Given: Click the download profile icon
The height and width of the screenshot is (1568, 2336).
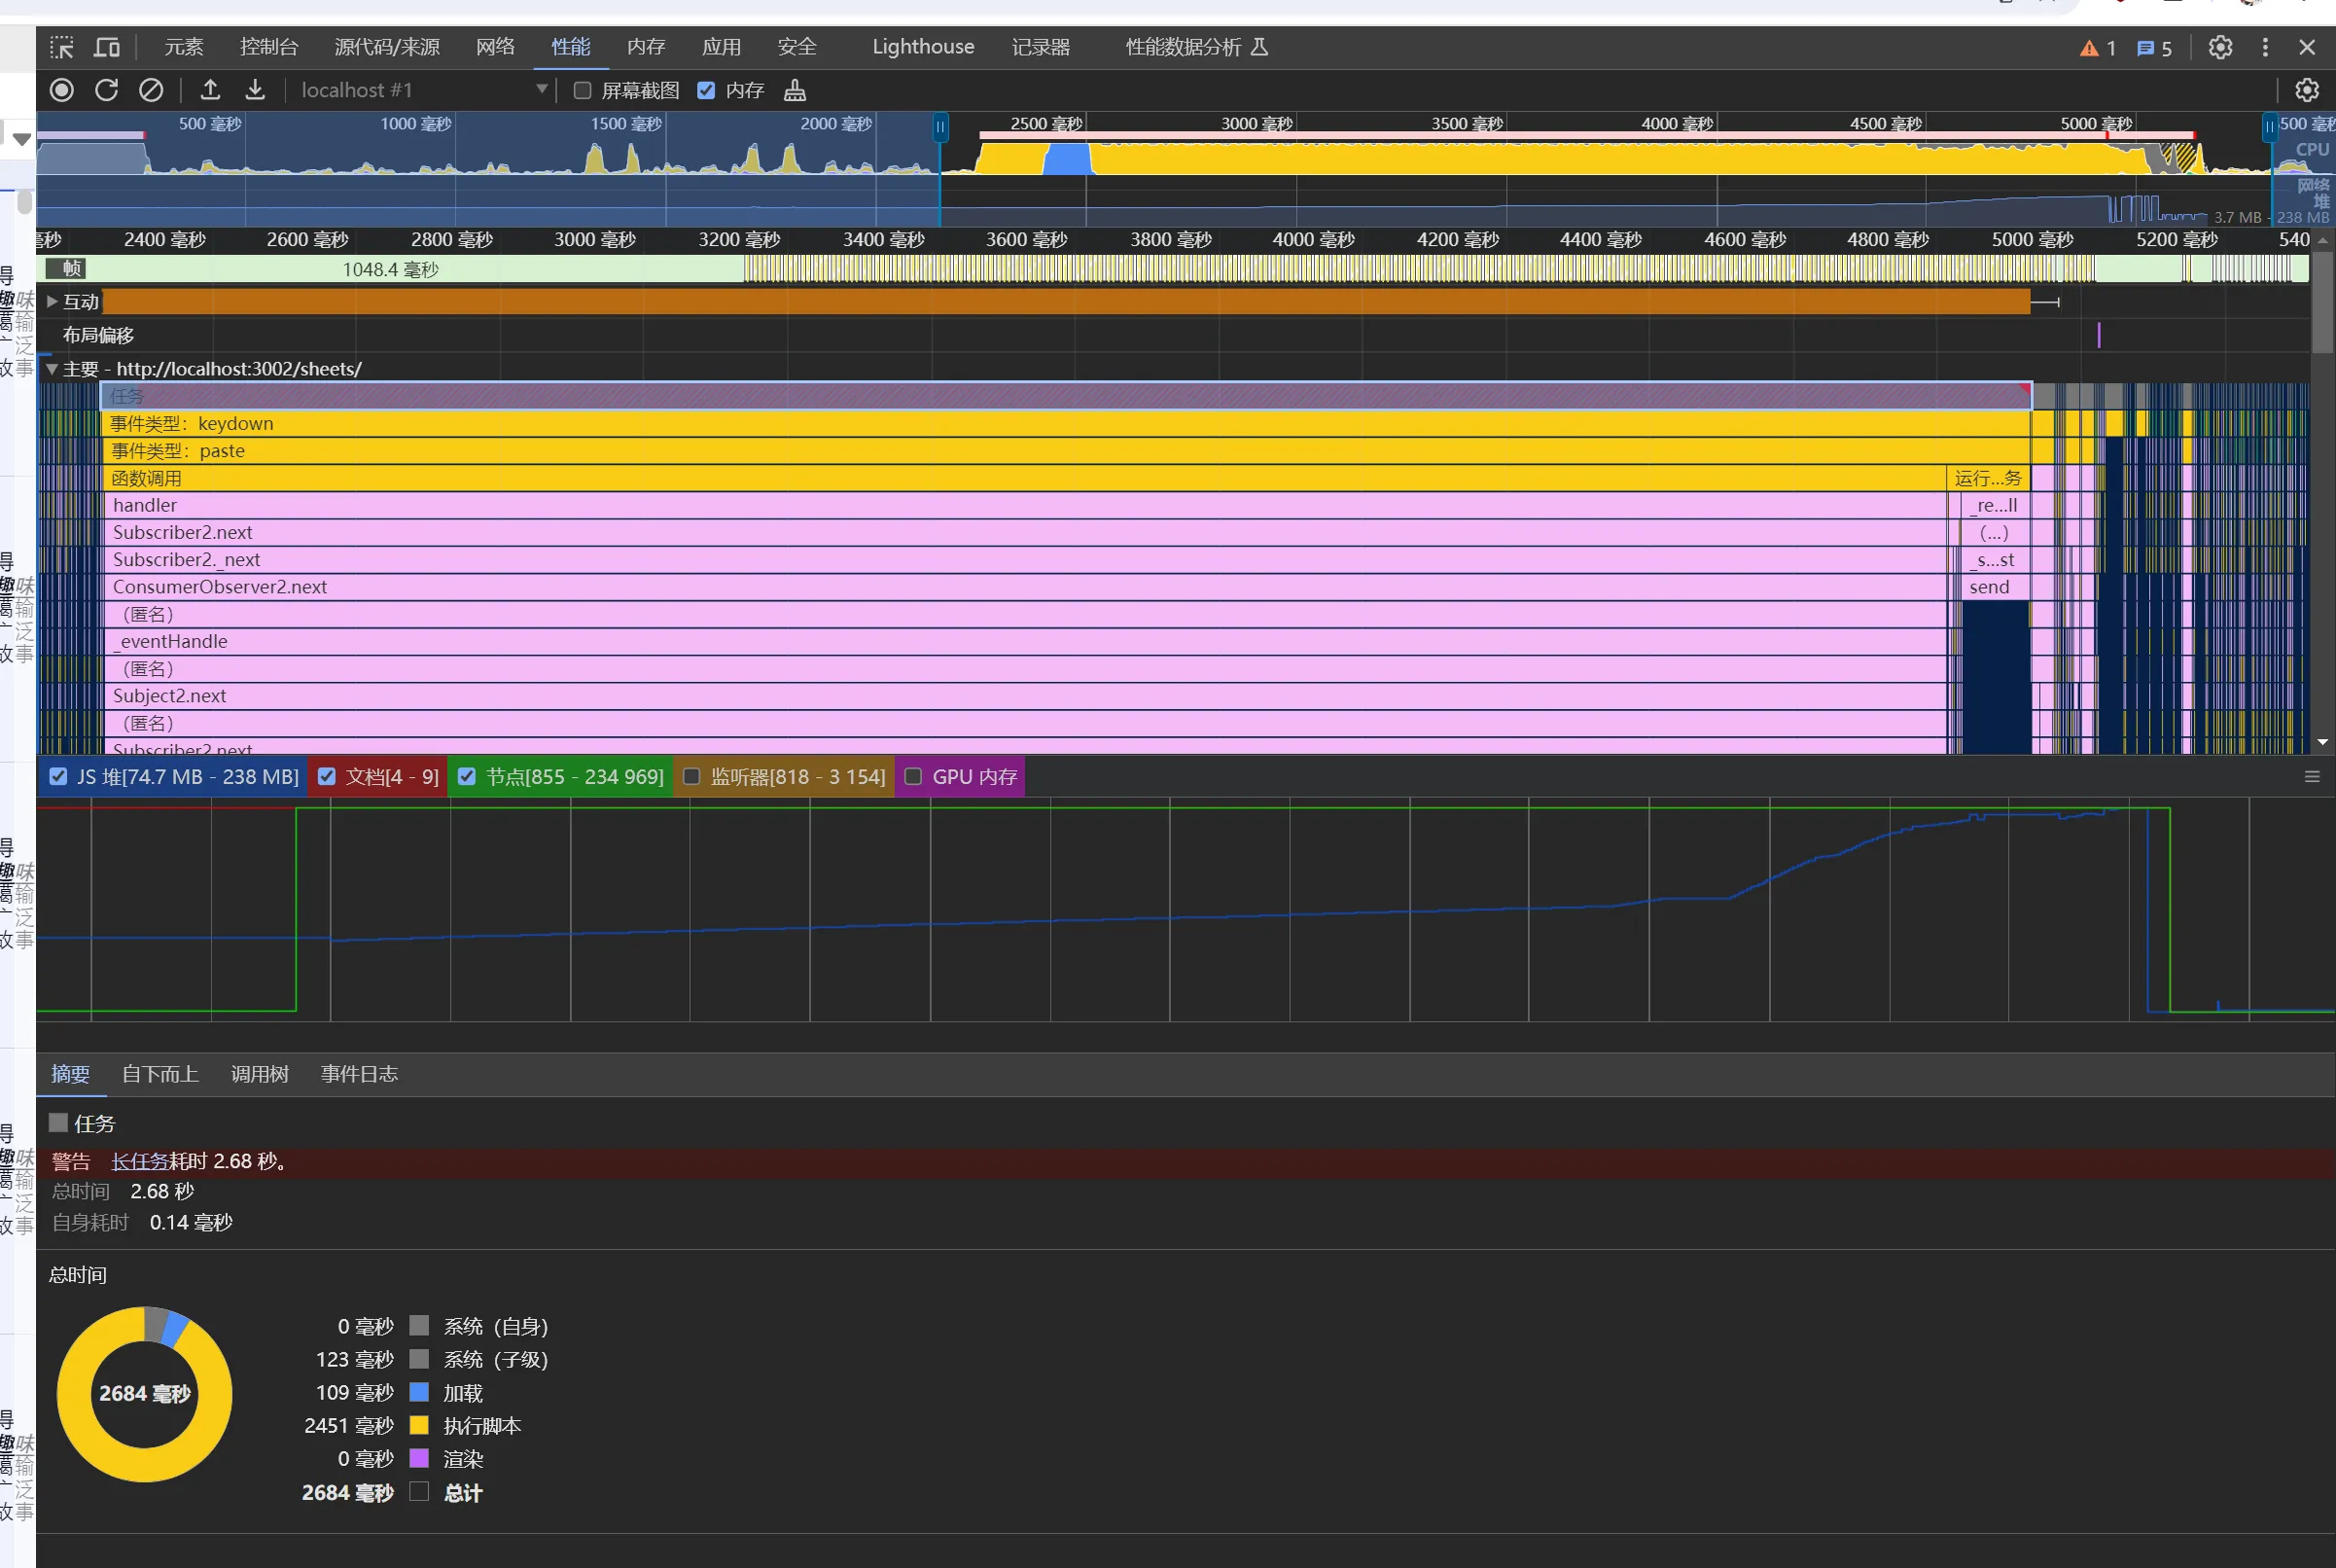Looking at the screenshot, I should [255, 90].
